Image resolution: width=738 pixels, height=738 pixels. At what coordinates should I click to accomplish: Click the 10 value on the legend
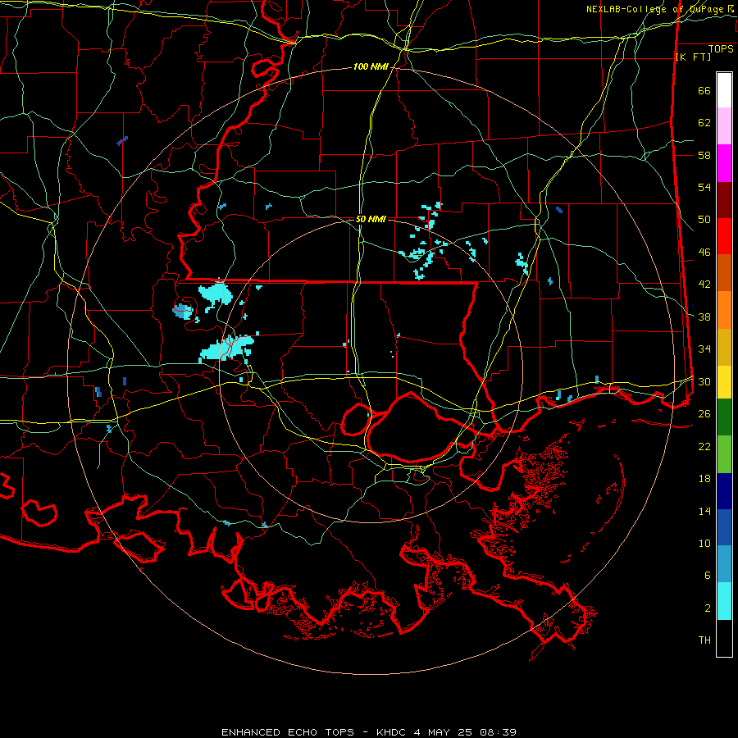click(x=704, y=543)
